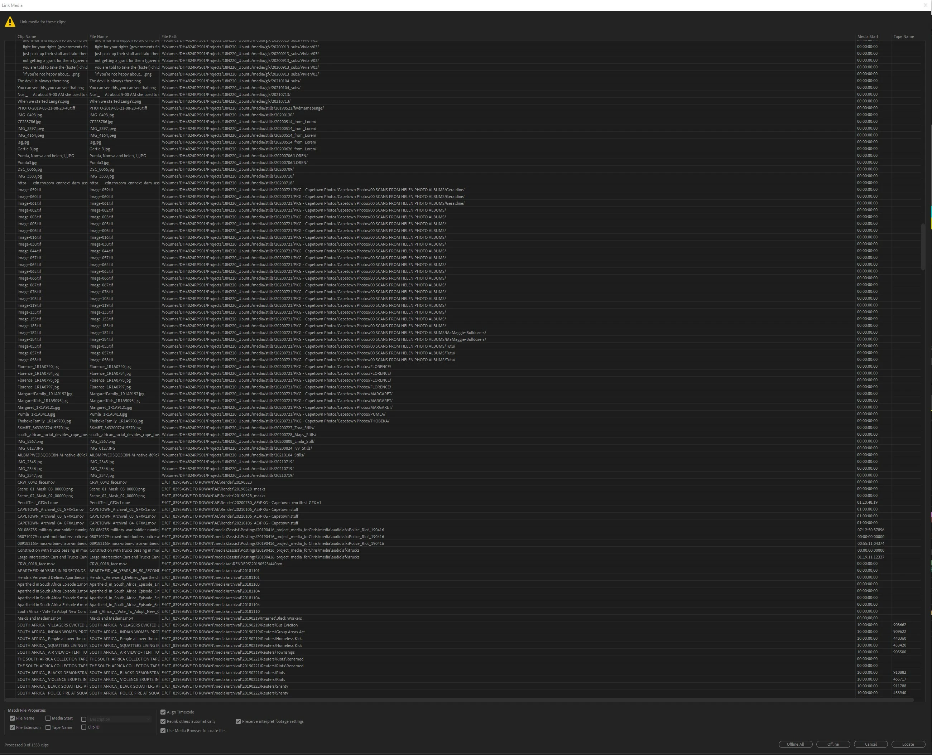Disable Align Timecode option
The width and height of the screenshot is (932, 755).
coord(163,712)
